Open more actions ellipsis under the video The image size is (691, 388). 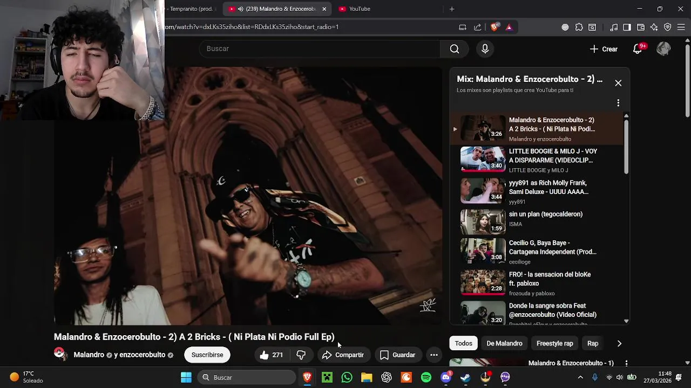tap(433, 355)
